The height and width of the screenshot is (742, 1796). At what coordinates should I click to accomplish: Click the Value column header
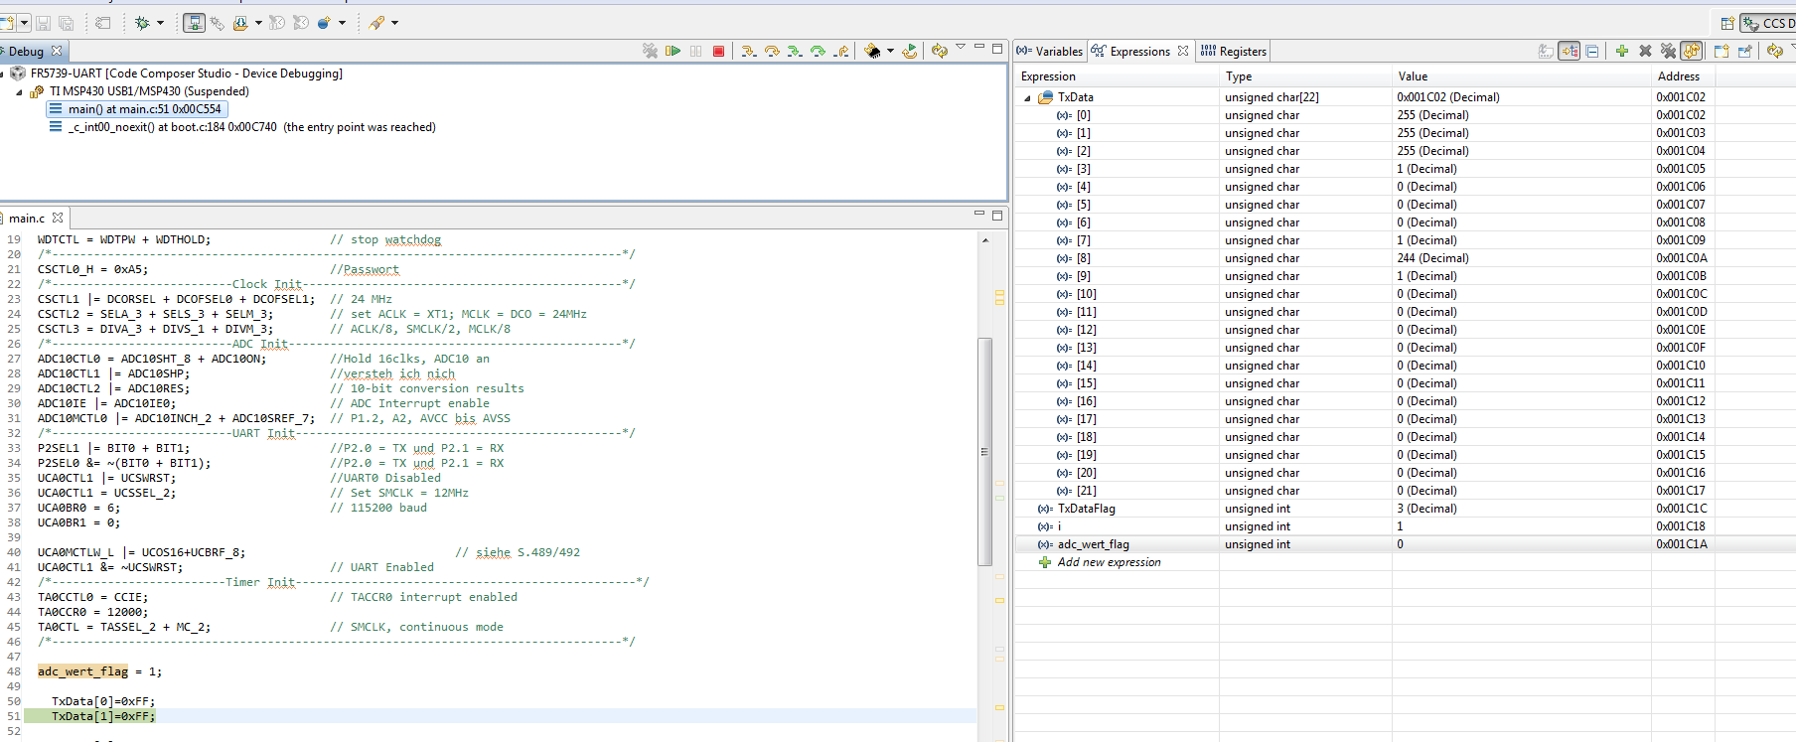[1521, 76]
